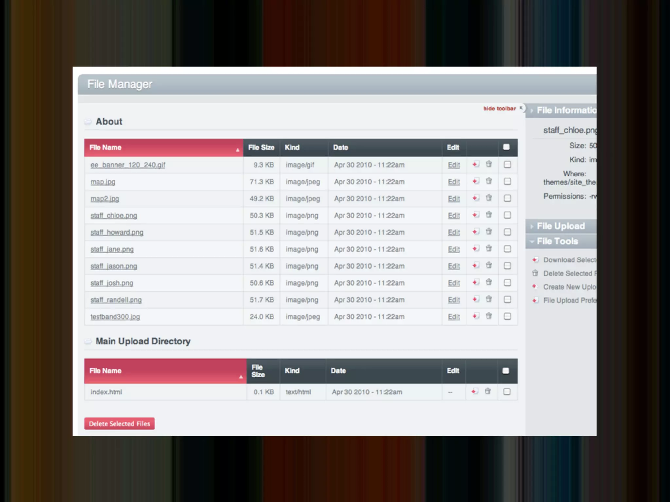Viewport: 670px width, 502px height.
Task: Click trash icon for staff_chloe.png row
Action: [489, 215]
